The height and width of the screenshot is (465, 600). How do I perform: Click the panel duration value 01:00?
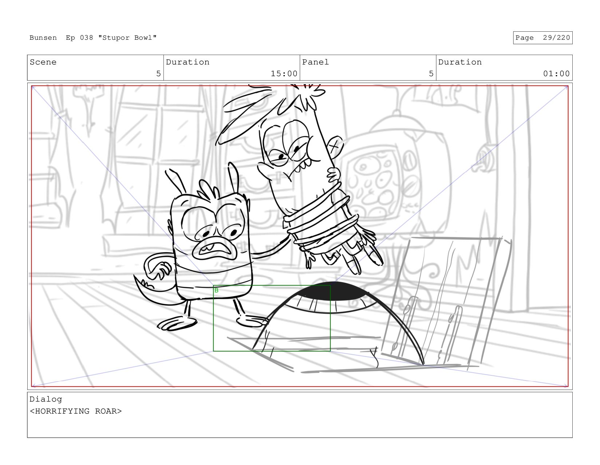(x=556, y=74)
